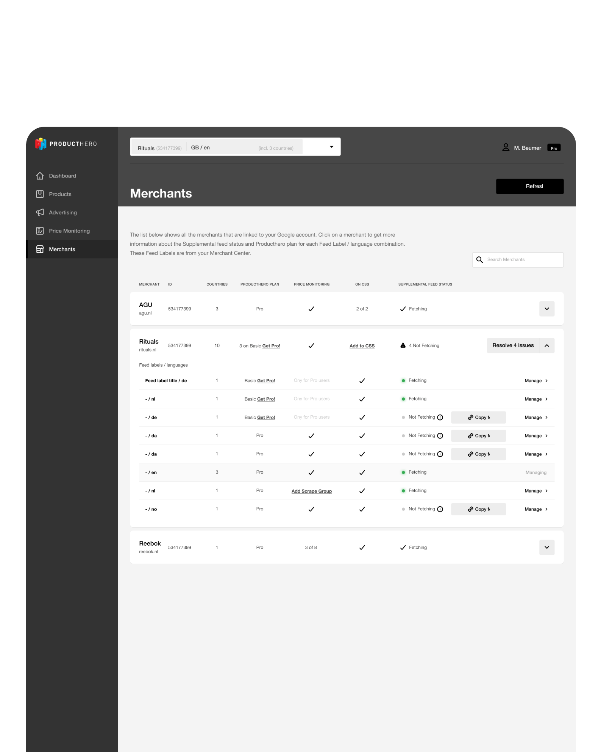Open the Rituals GB / en merchant selector

[x=235, y=147]
